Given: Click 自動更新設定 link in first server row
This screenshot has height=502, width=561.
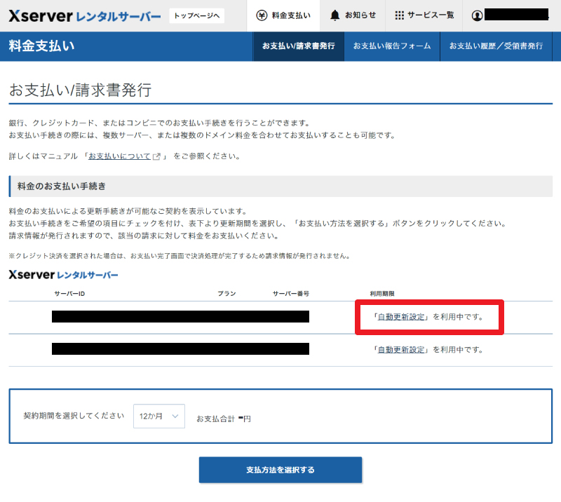Looking at the screenshot, I should [x=401, y=317].
